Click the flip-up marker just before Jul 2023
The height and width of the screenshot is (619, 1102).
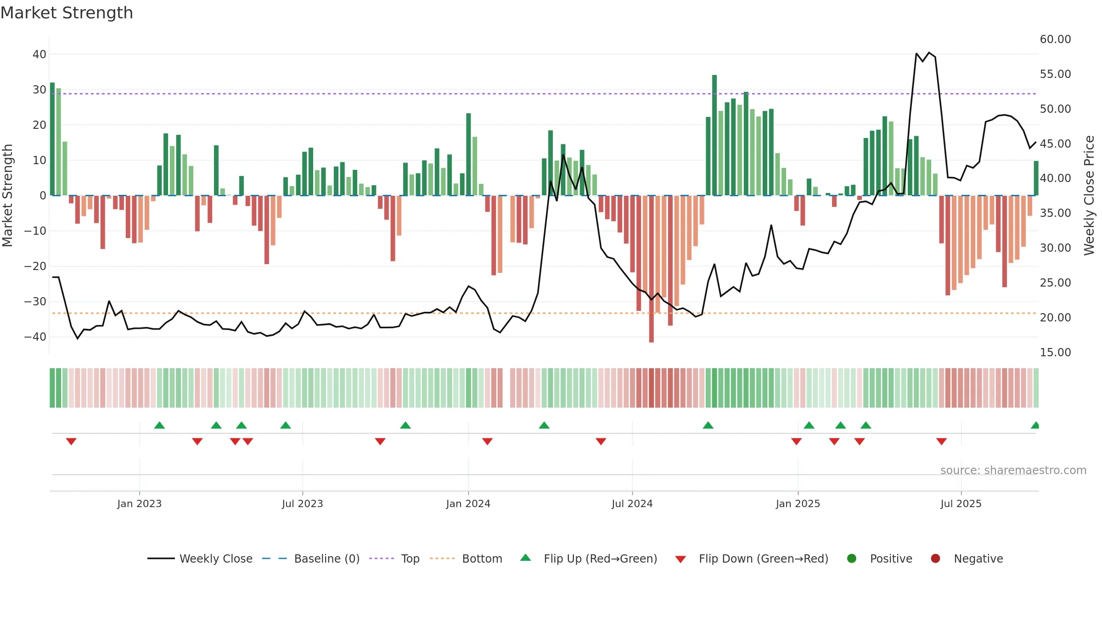(x=286, y=425)
